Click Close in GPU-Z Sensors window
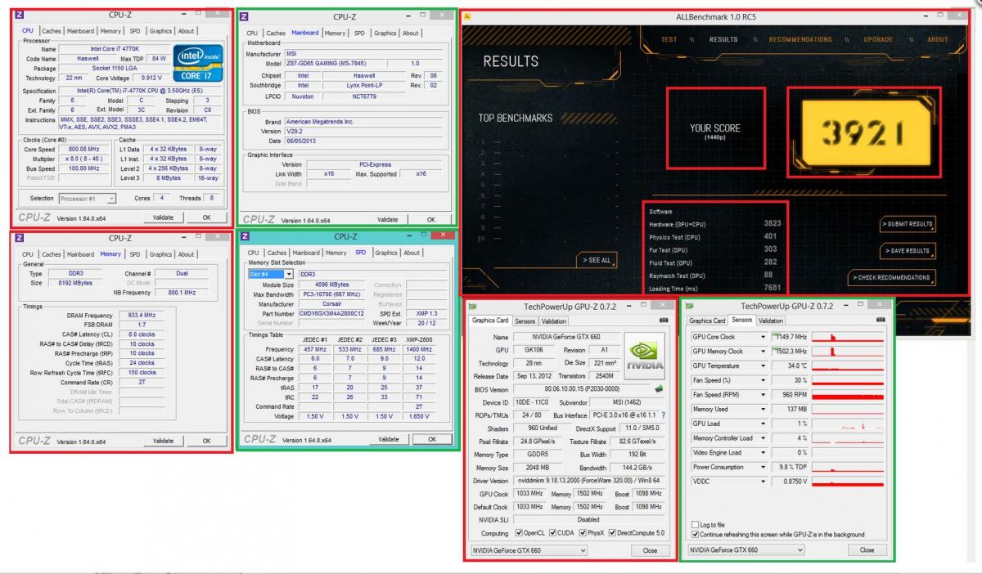Viewport: 982px width, 574px height. (867, 550)
